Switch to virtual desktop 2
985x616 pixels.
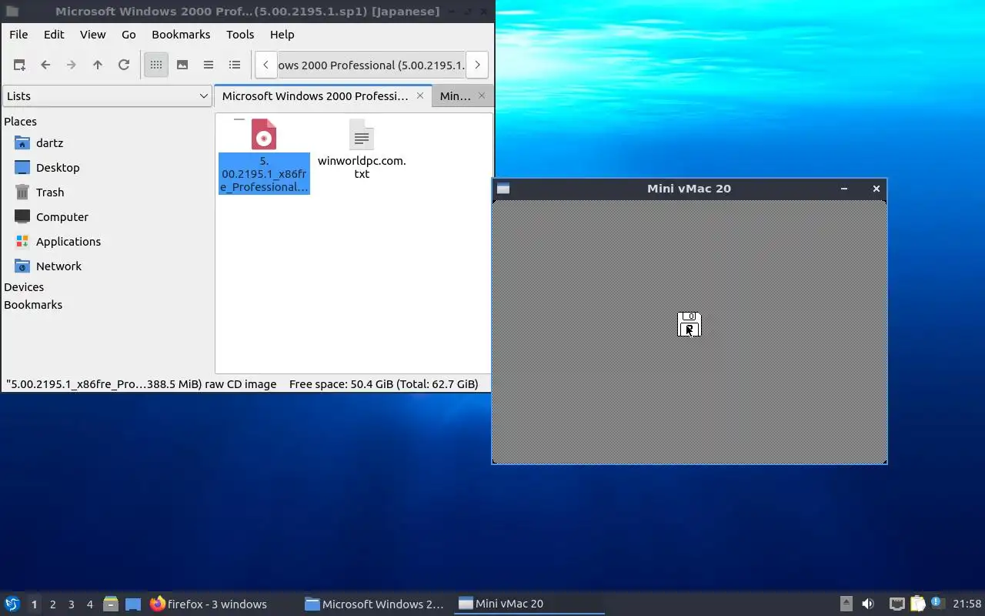click(x=52, y=604)
